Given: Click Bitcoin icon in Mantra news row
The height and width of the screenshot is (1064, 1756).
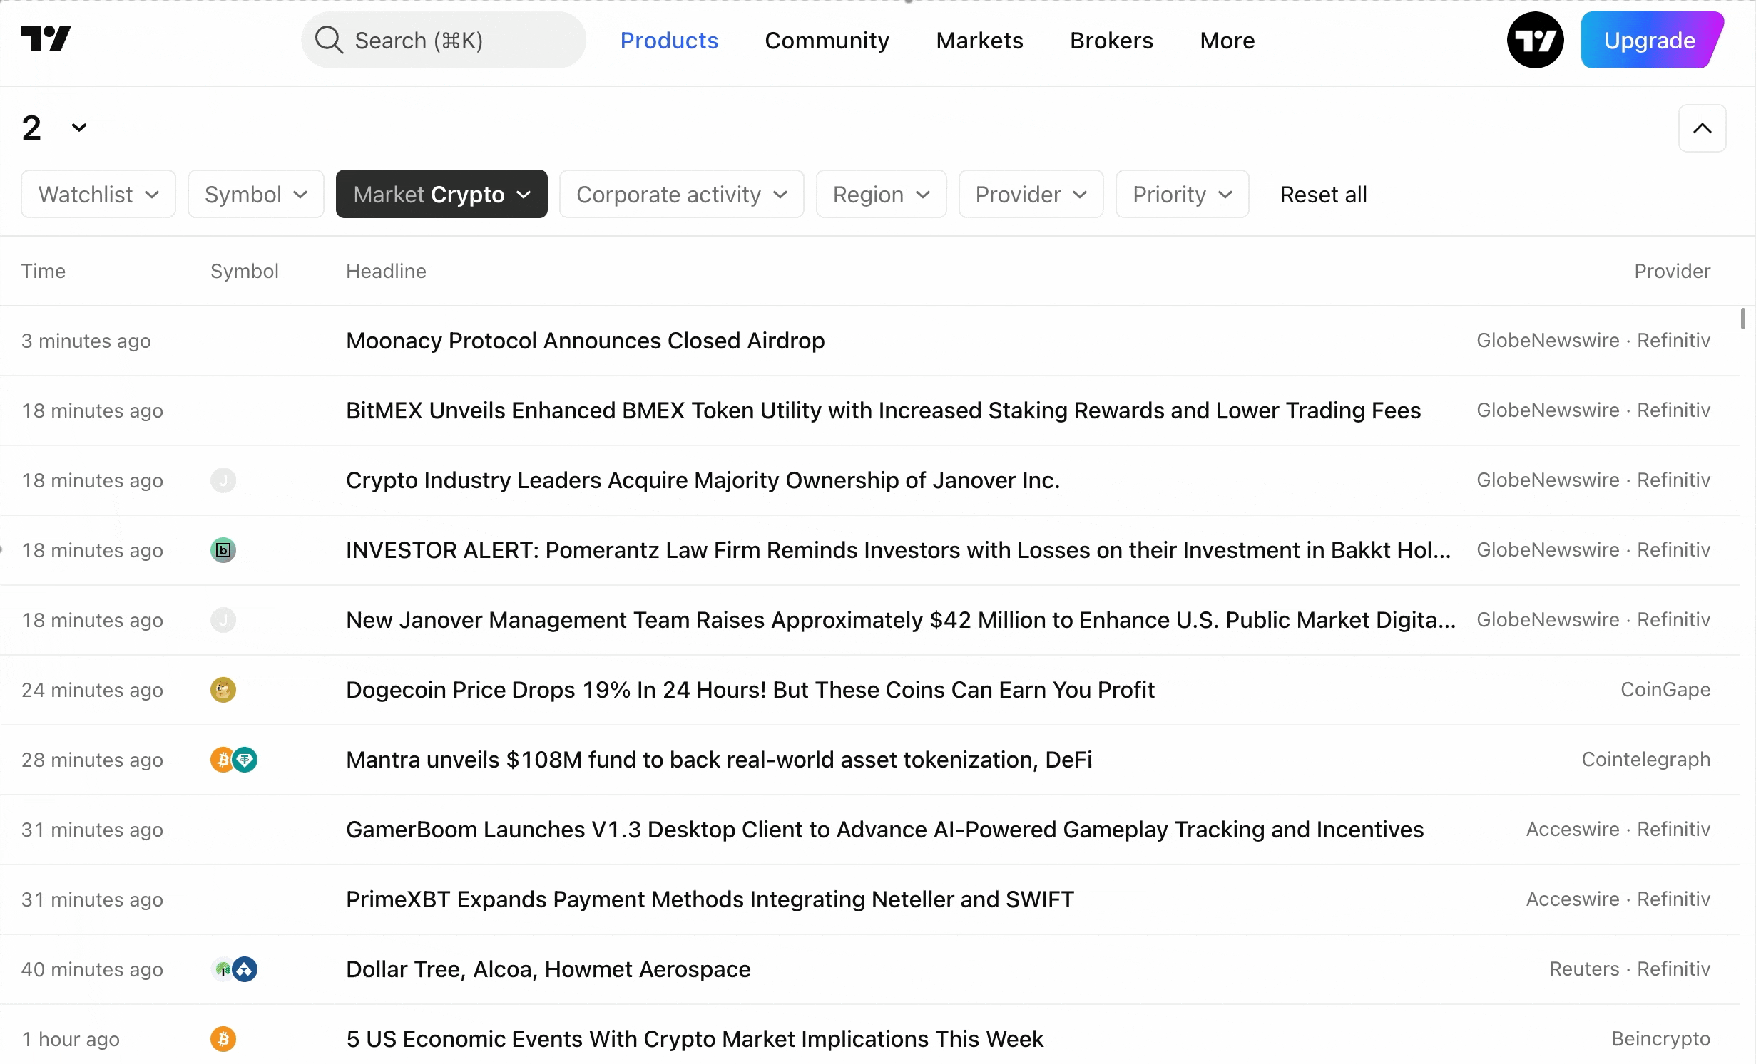Looking at the screenshot, I should [x=221, y=760].
